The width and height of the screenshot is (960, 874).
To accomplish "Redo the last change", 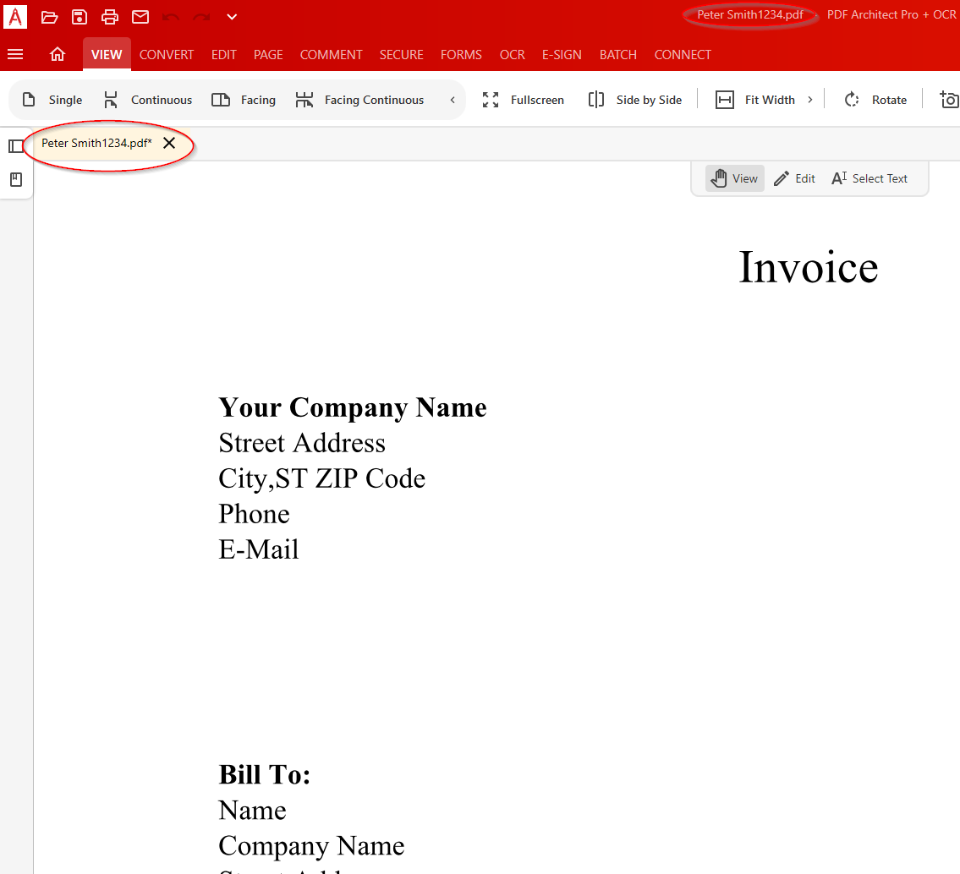I will (200, 16).
